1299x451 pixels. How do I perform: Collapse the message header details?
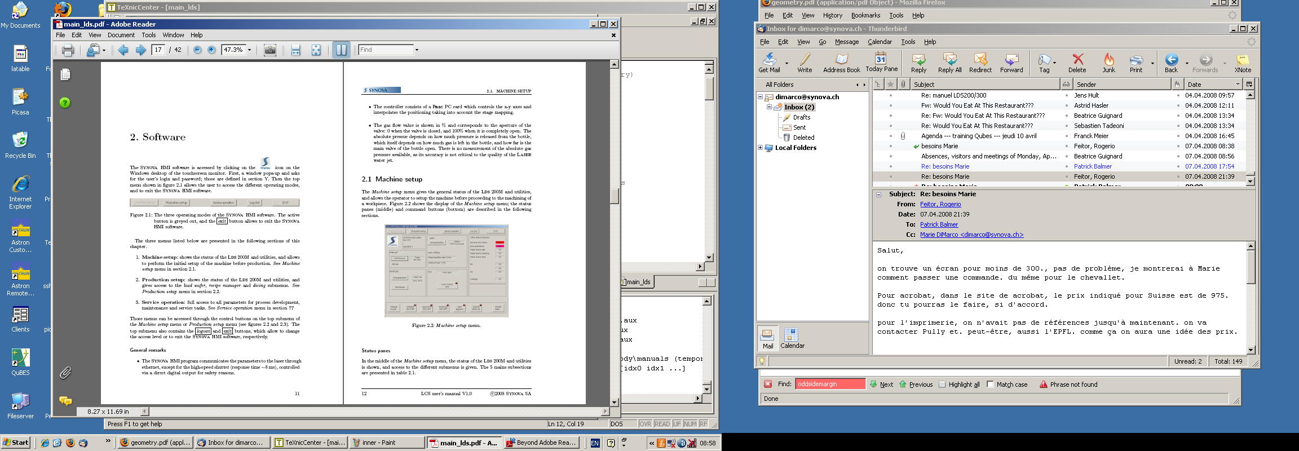click(x=878, y=194)
